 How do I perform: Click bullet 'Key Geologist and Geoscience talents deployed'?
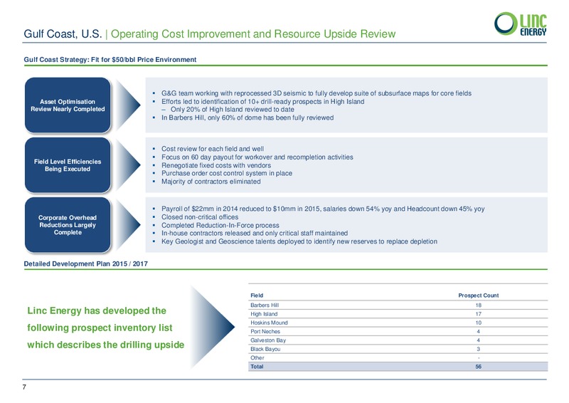(299, 241)
